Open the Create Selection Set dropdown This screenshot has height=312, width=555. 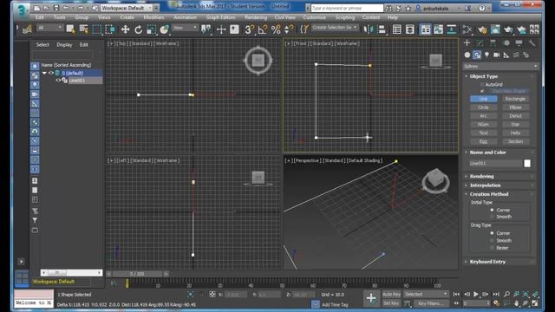point(335,28)
